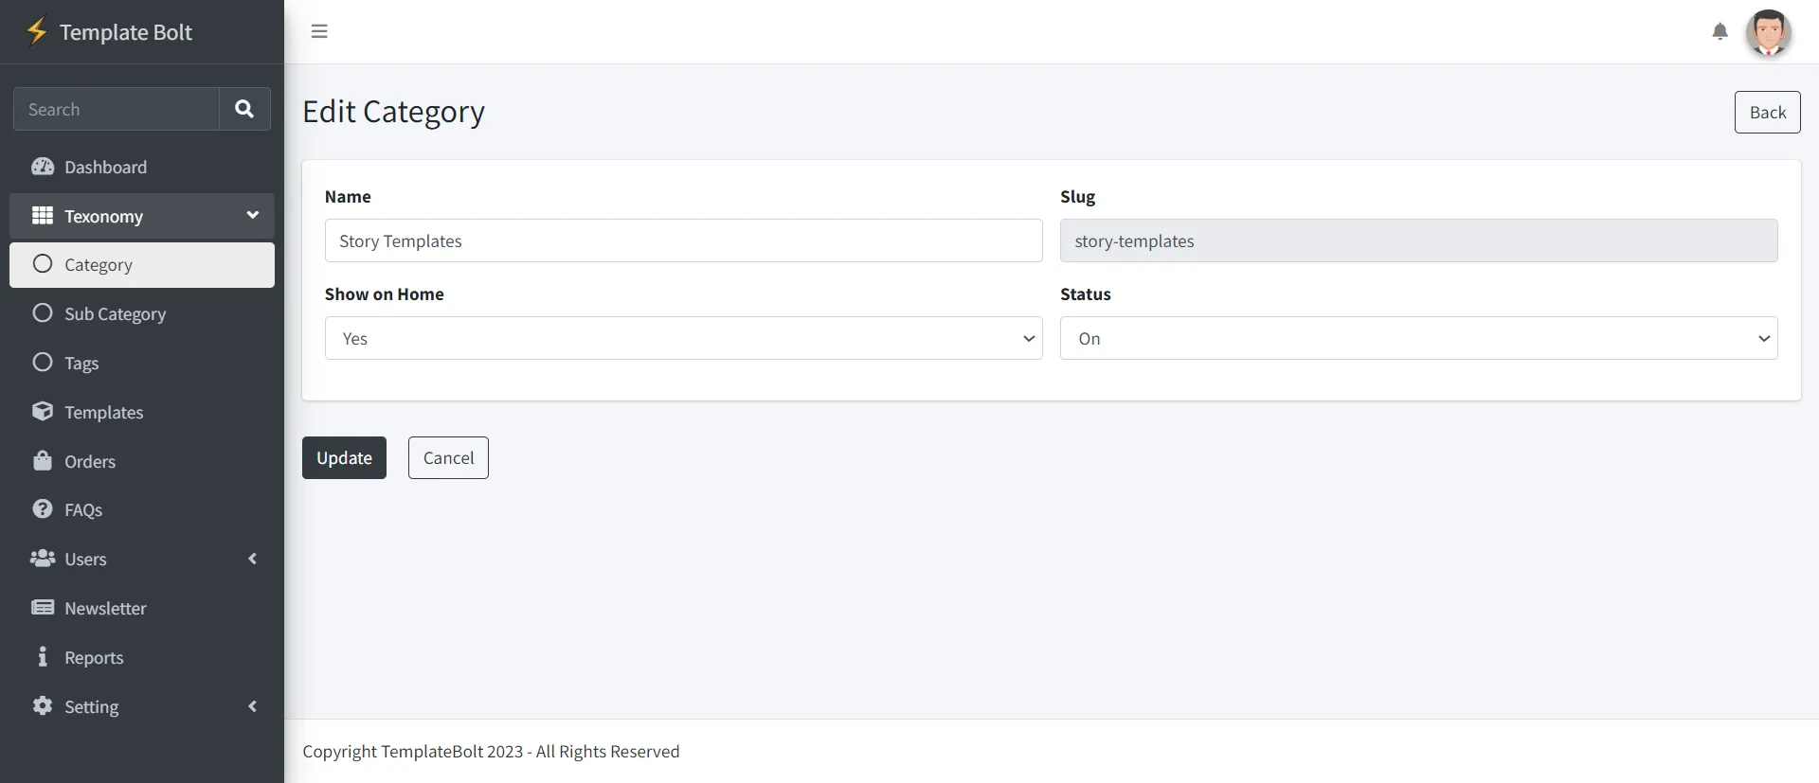
Task: Click the Templates box icon
Action: coord(42,412)
